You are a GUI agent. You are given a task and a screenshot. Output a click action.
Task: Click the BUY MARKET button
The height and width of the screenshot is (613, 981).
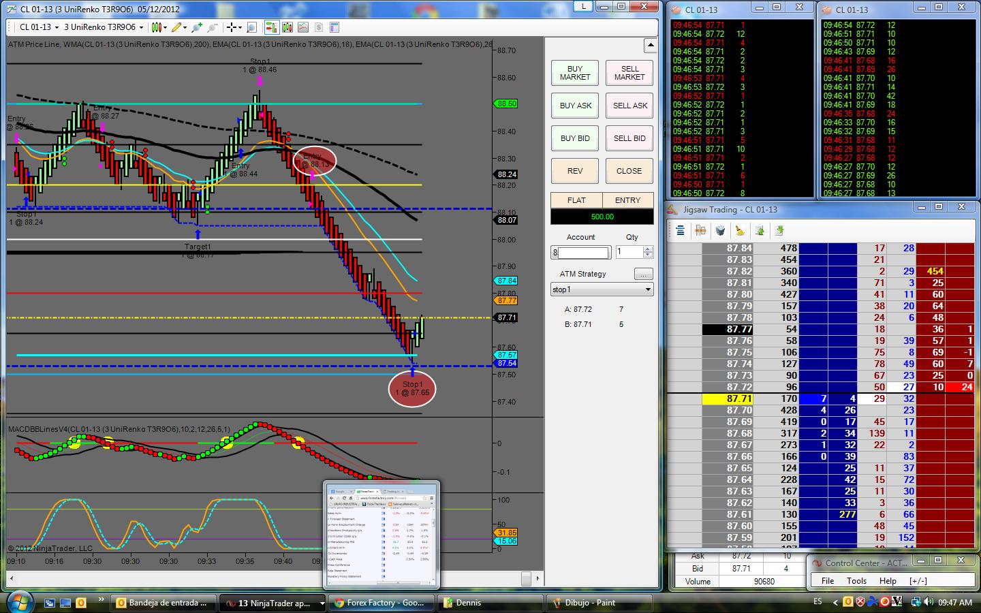click(x=575, y=73)
